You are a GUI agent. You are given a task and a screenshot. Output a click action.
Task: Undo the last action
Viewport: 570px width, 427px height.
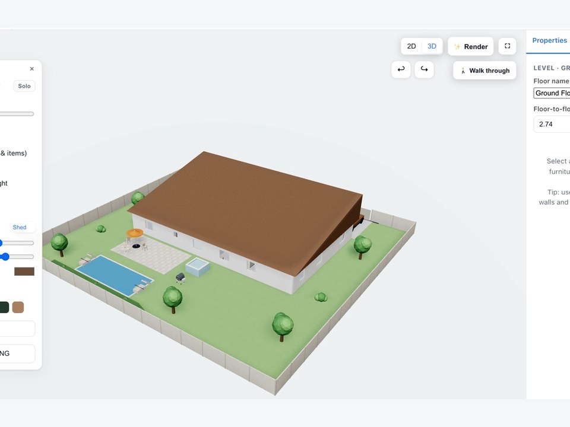[401, 69]
